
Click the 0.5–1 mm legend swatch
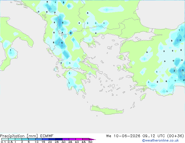[12, 139]
